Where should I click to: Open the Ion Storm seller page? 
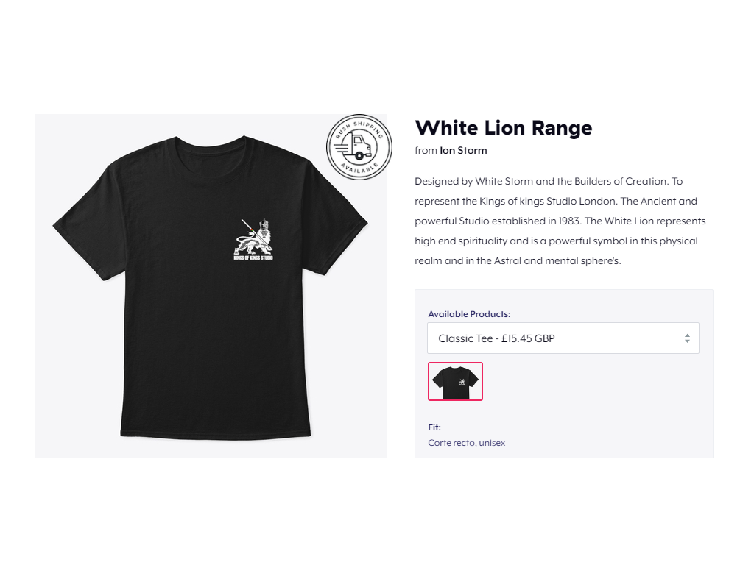(x=463, y=150)
